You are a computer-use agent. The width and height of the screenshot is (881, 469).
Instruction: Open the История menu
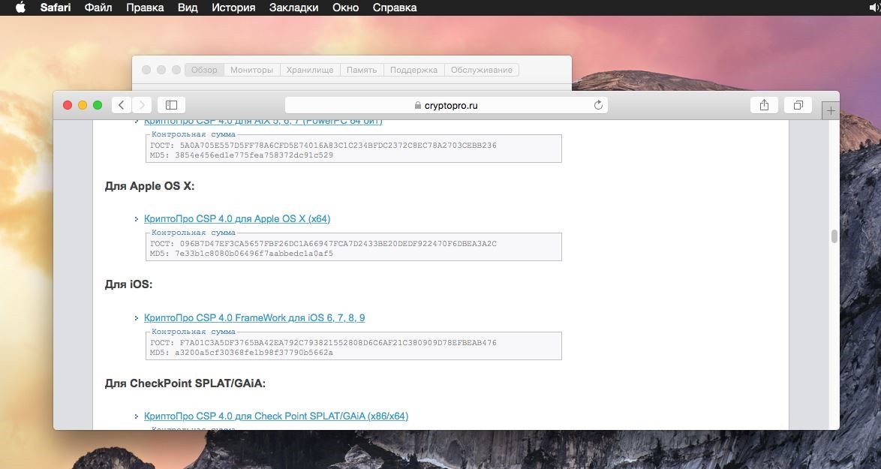click(233, 8)
